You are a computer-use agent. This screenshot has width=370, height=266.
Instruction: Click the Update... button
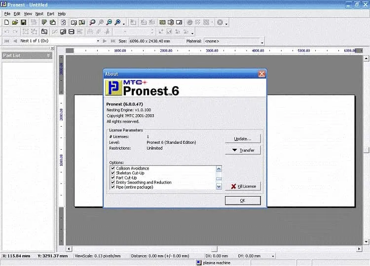click(x=243, y=139)
